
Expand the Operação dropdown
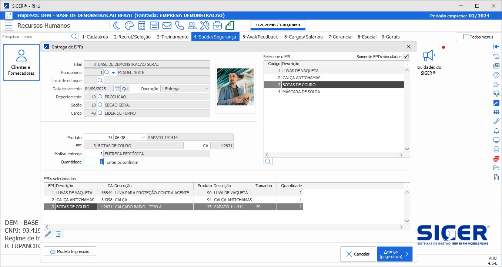(x=207, y=89)
